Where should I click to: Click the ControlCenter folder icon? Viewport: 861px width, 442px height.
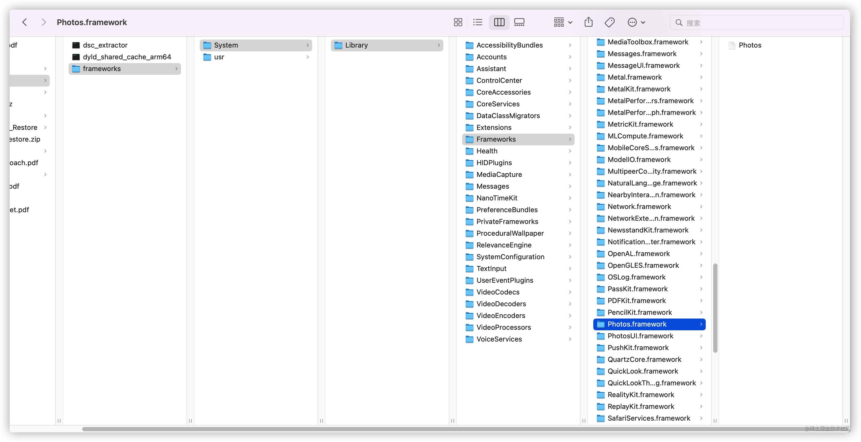click(x=470, y=80)
